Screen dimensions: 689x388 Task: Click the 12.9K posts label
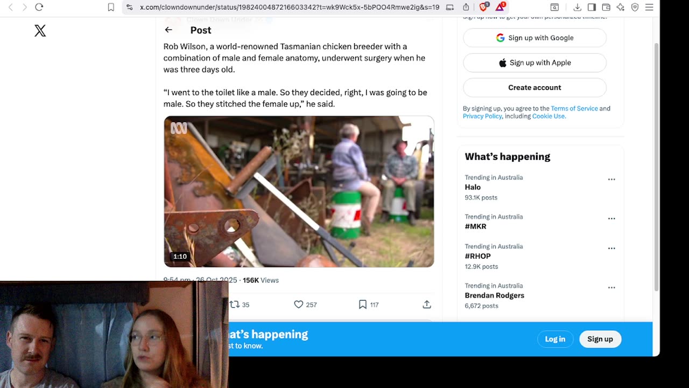tap(481, 266)
